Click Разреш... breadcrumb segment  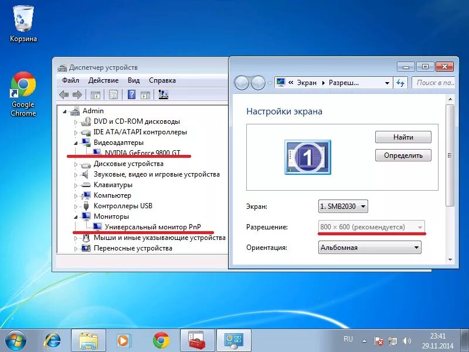pos(344,83)
